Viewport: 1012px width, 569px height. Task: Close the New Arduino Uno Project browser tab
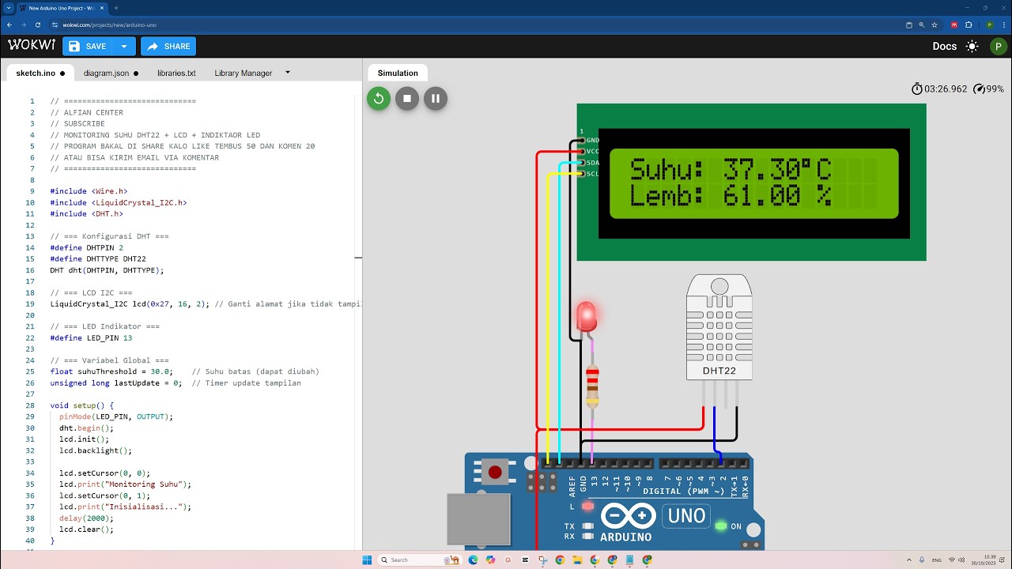click(102, 8)
